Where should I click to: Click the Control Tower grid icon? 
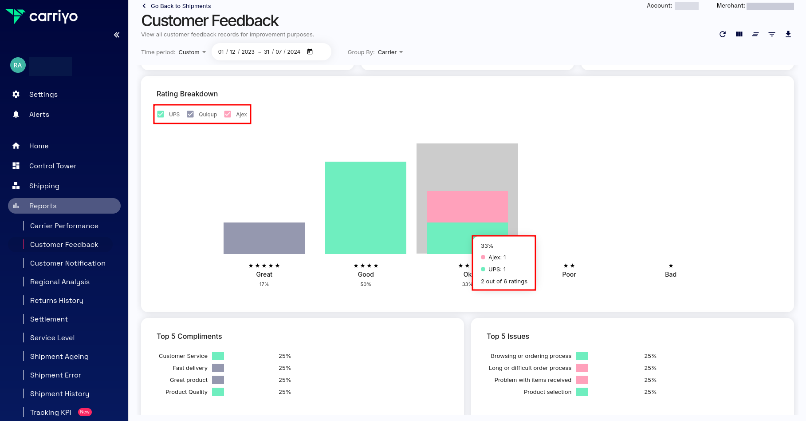(16, 166)
